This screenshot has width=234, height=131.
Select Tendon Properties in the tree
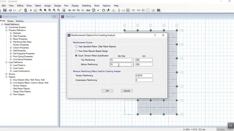pos(21,45)
